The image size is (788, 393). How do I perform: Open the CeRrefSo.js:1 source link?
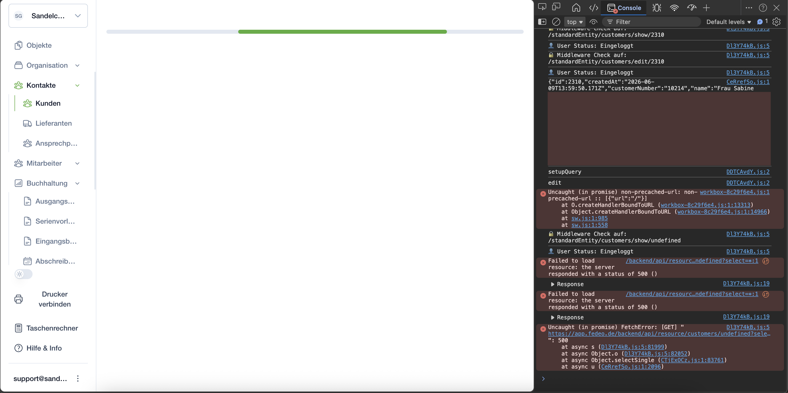tap(748, 81)
